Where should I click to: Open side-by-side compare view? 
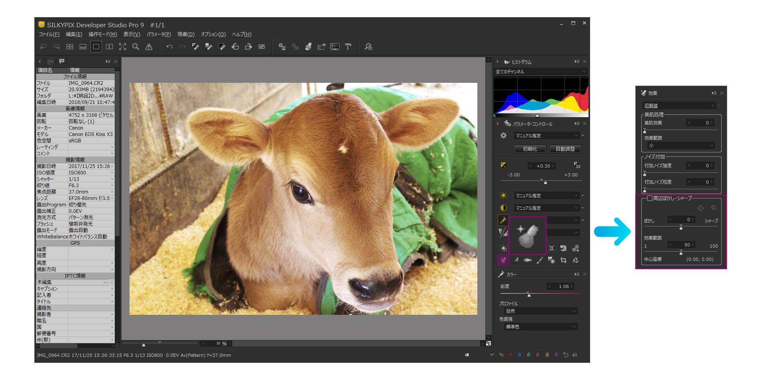coord(109,47)
